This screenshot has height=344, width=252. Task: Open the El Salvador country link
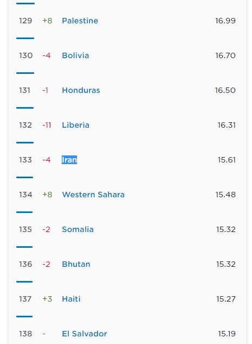(85, 334)
